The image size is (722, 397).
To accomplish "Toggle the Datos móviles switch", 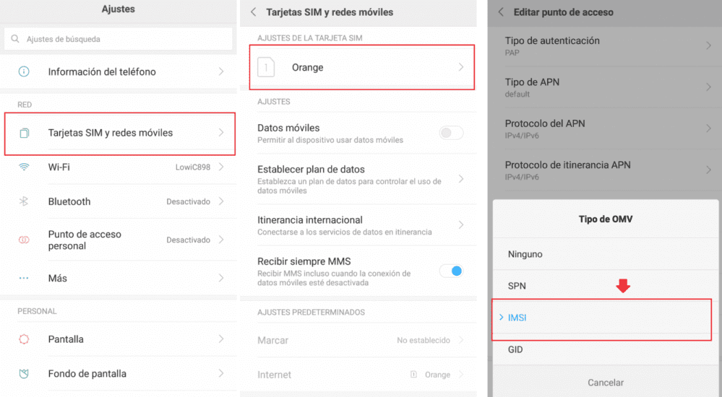I will click(x=451, y=133).
